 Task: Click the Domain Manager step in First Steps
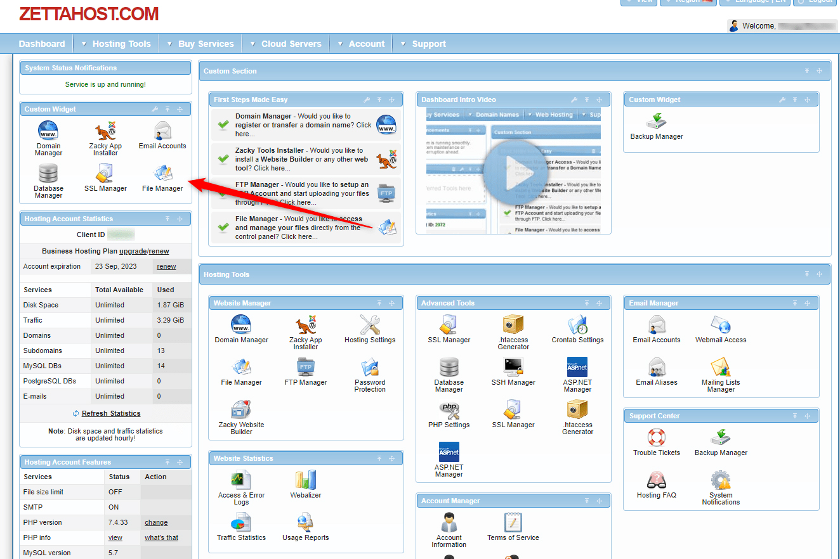tap(306, 125)
